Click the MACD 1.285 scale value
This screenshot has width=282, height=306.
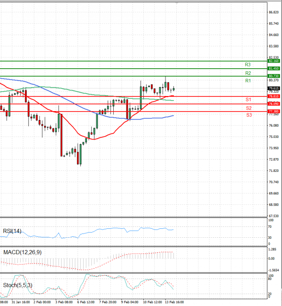[x=272, y=250]
